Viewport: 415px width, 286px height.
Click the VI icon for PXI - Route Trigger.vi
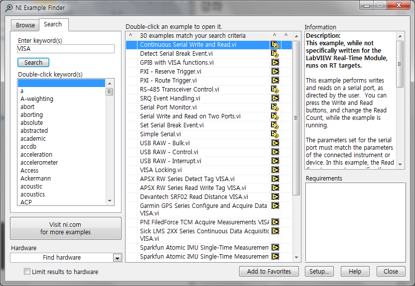point(275,81)
